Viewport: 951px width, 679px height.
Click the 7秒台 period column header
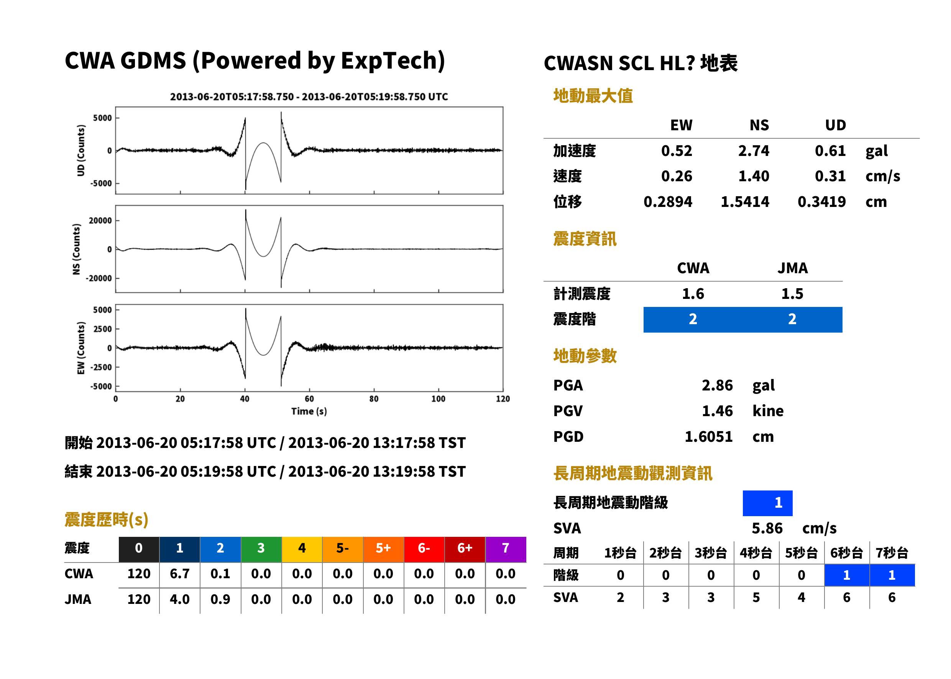tap(892, 553)
